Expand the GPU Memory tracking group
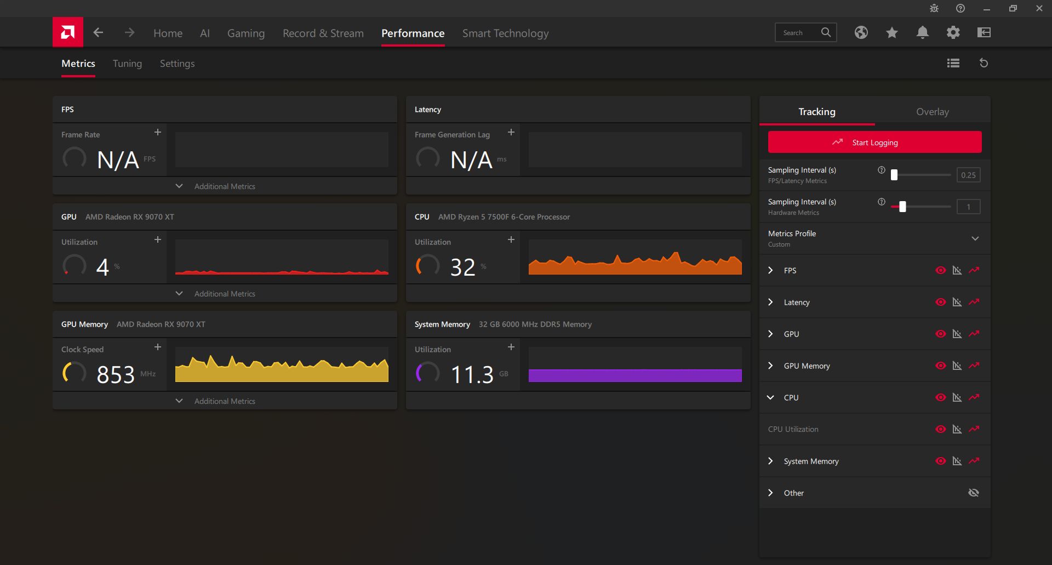The width and height of the screenshot is (1052, 565). coord(771,366)
